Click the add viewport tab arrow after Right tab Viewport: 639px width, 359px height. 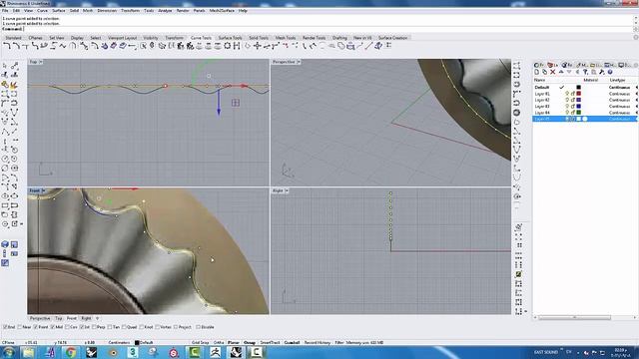97,318
